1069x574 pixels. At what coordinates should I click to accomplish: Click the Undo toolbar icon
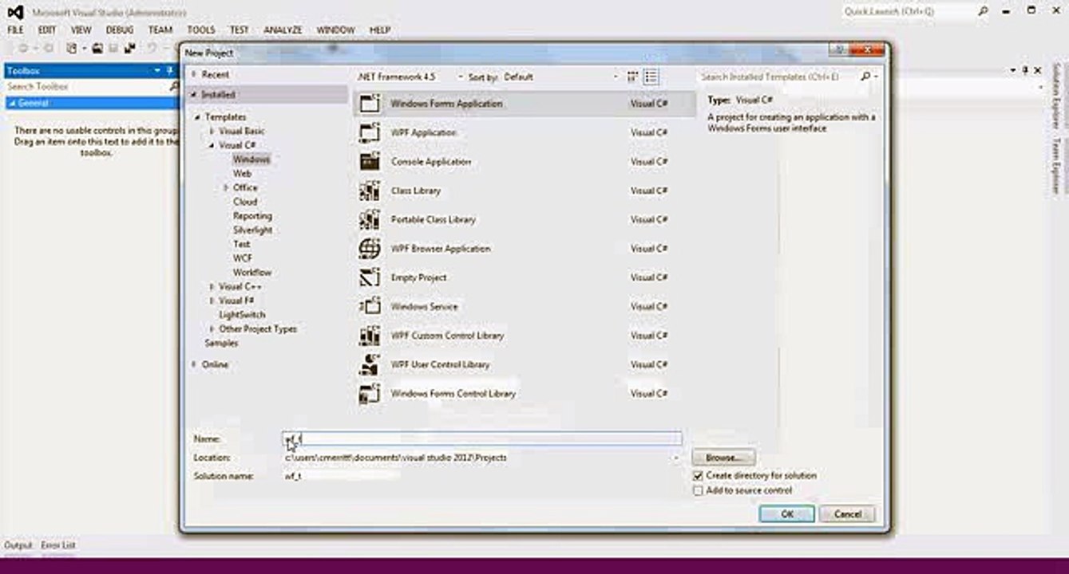pos(151,49)
